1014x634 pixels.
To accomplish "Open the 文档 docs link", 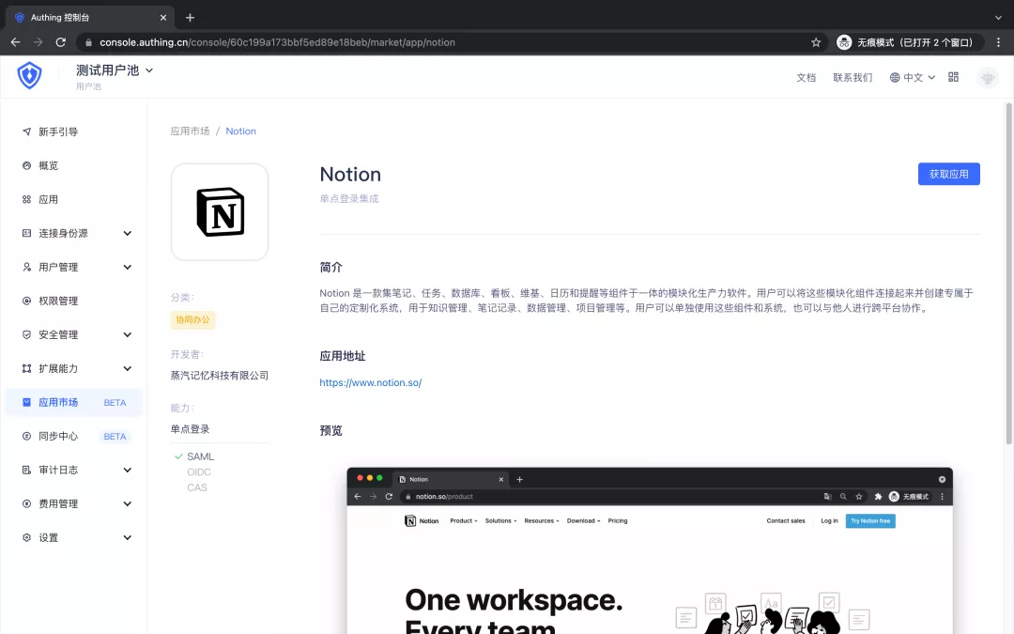I will [806, 78].
